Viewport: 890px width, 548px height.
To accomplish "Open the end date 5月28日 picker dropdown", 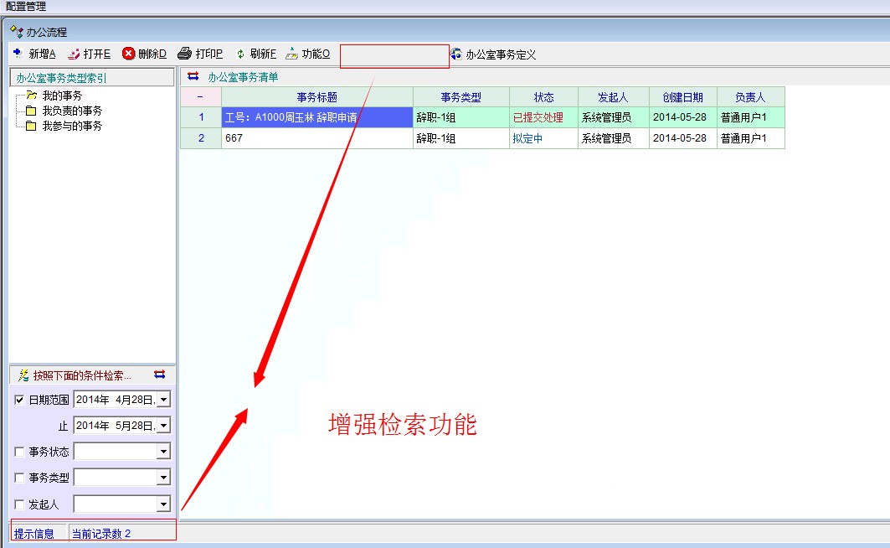I will point(163,426).
